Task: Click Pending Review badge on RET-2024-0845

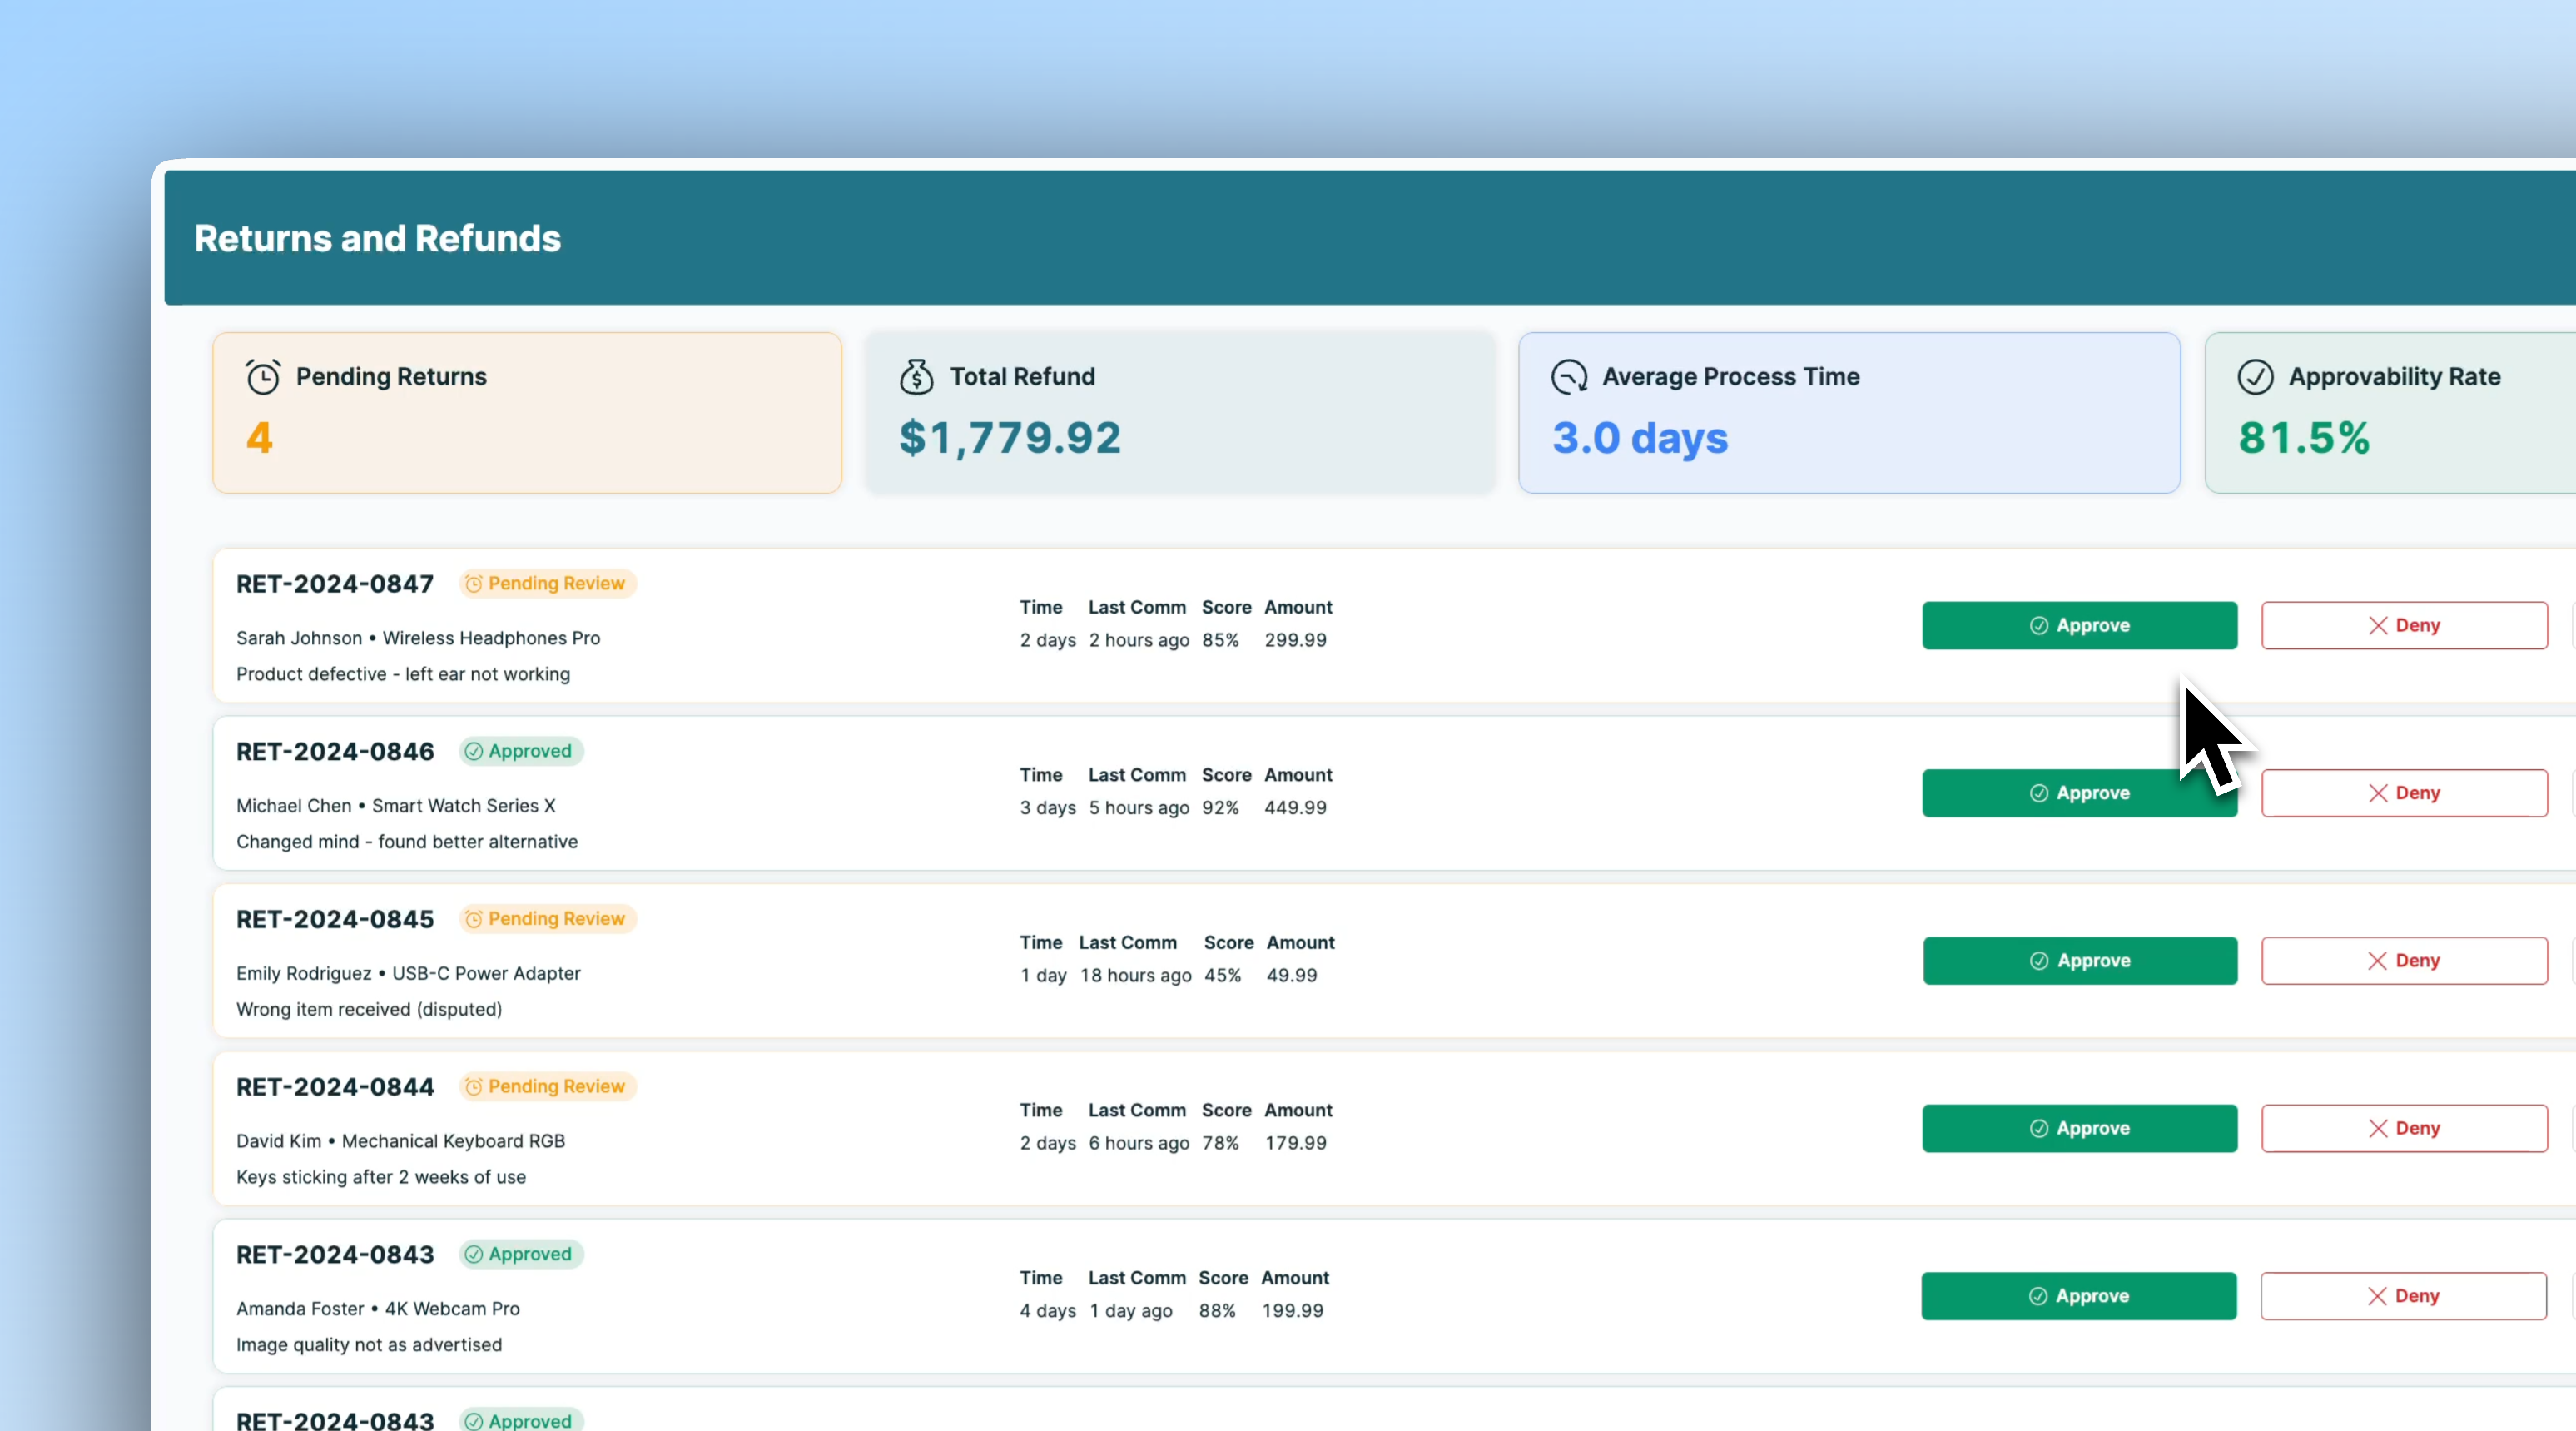Action: [x=548, y=918]
